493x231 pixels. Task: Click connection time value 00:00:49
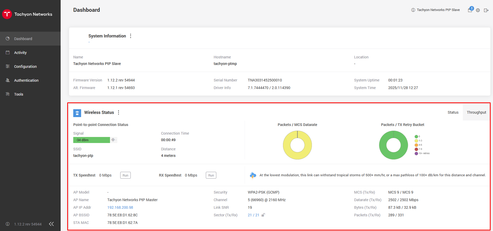tap(168, 140)
